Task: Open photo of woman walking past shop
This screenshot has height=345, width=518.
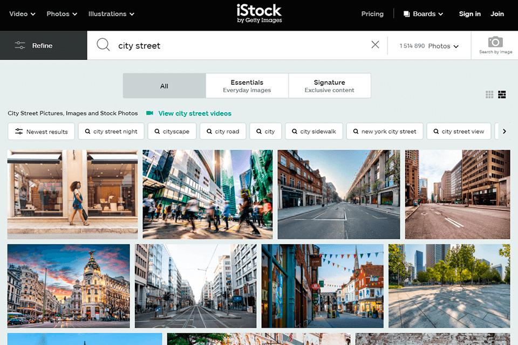Action: [x=72, y=195]
